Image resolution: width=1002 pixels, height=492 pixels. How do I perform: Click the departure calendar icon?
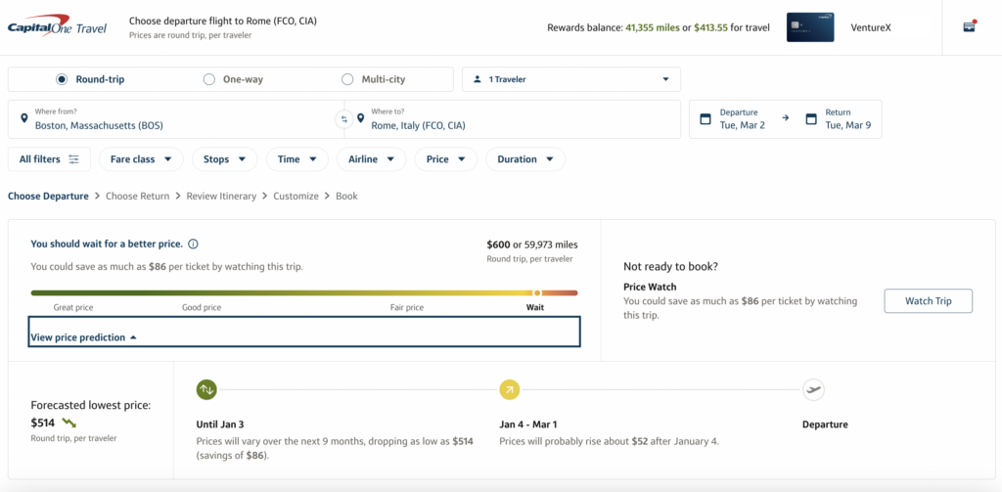pyautogui.click(x=705, y=119)
